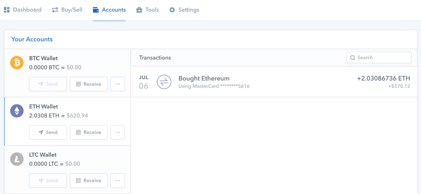Open the Tools tab
This screenshot has width=421, height=194.
tap(148, 10)
